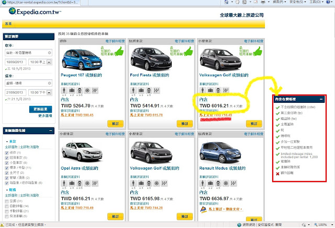Open the 安全性(S) menu
335x228 pixels.
(x=298, y=2)
